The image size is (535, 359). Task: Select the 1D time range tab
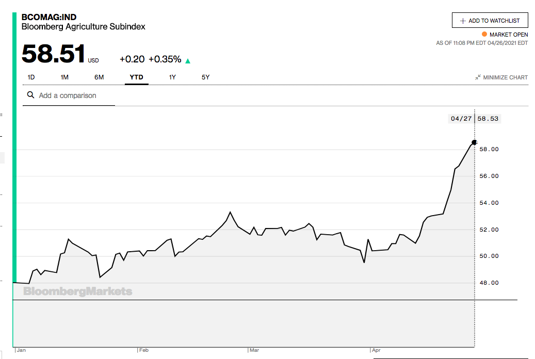tap(31, 77)
